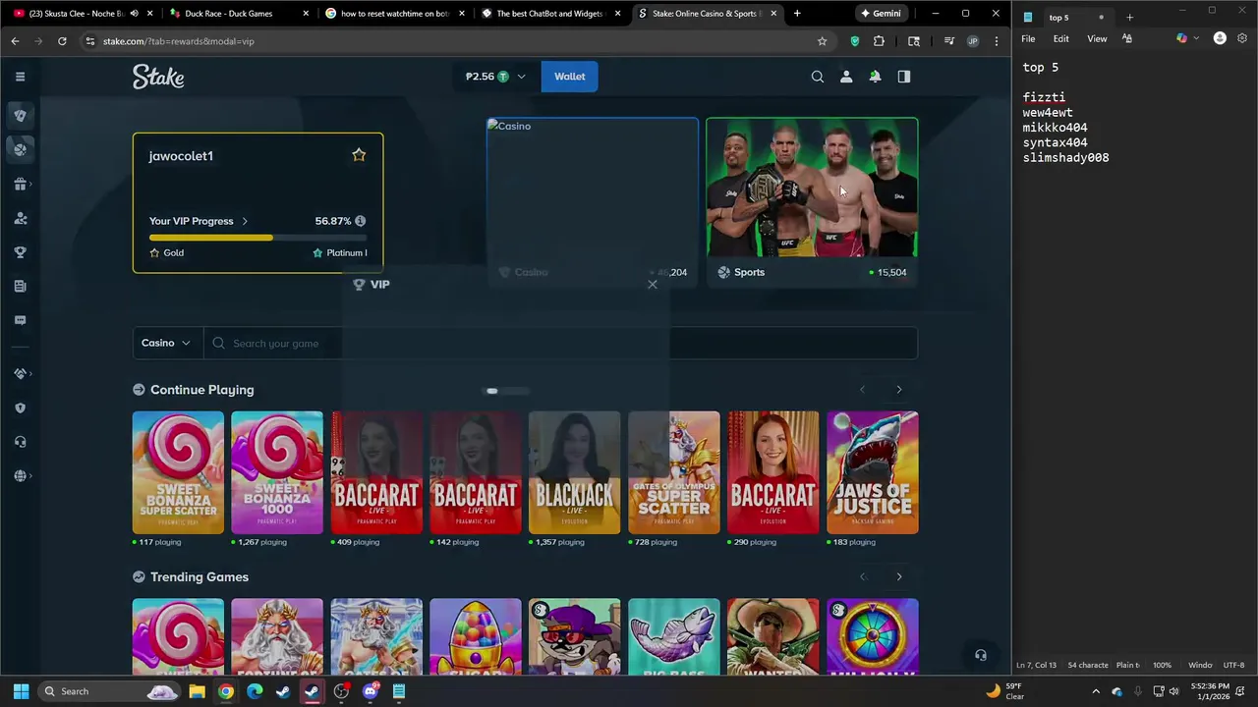The image size is (1258, 707).
Task: Toggle the chat panel icon in header
Action: point(904,77)
